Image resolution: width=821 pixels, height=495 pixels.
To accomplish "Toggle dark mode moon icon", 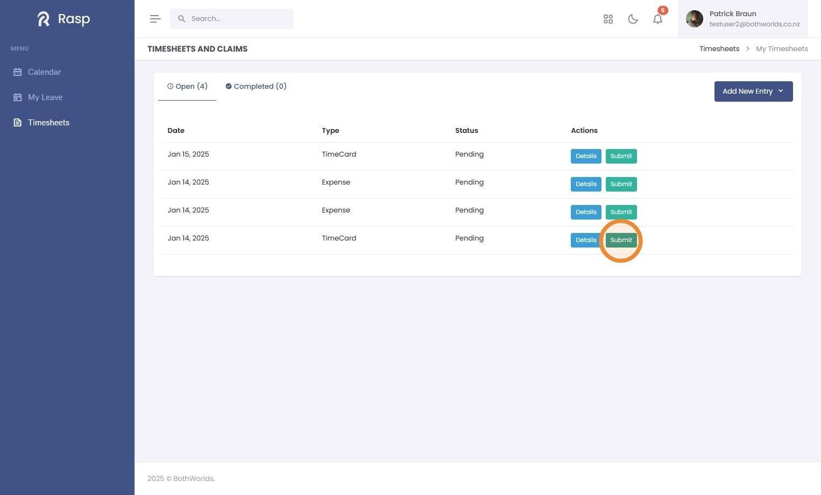I will [633, 19].
